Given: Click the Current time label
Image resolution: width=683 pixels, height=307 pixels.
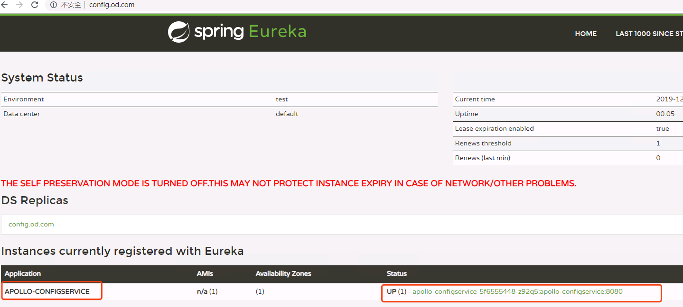Looking at the screenshot, I should [x=475, y=99].
